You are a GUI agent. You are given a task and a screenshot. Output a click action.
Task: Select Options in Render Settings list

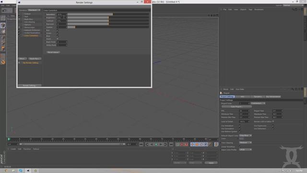[x=27, y=25]
